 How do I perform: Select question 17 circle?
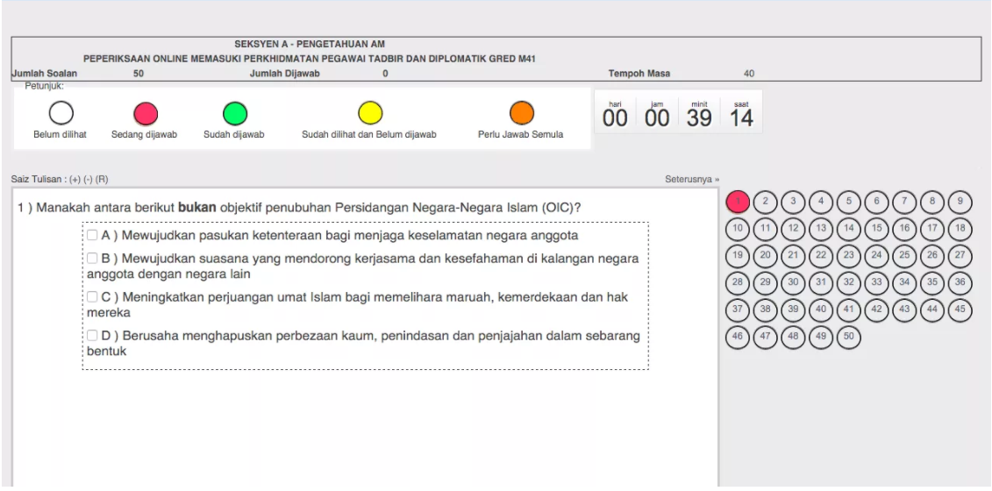932,229
